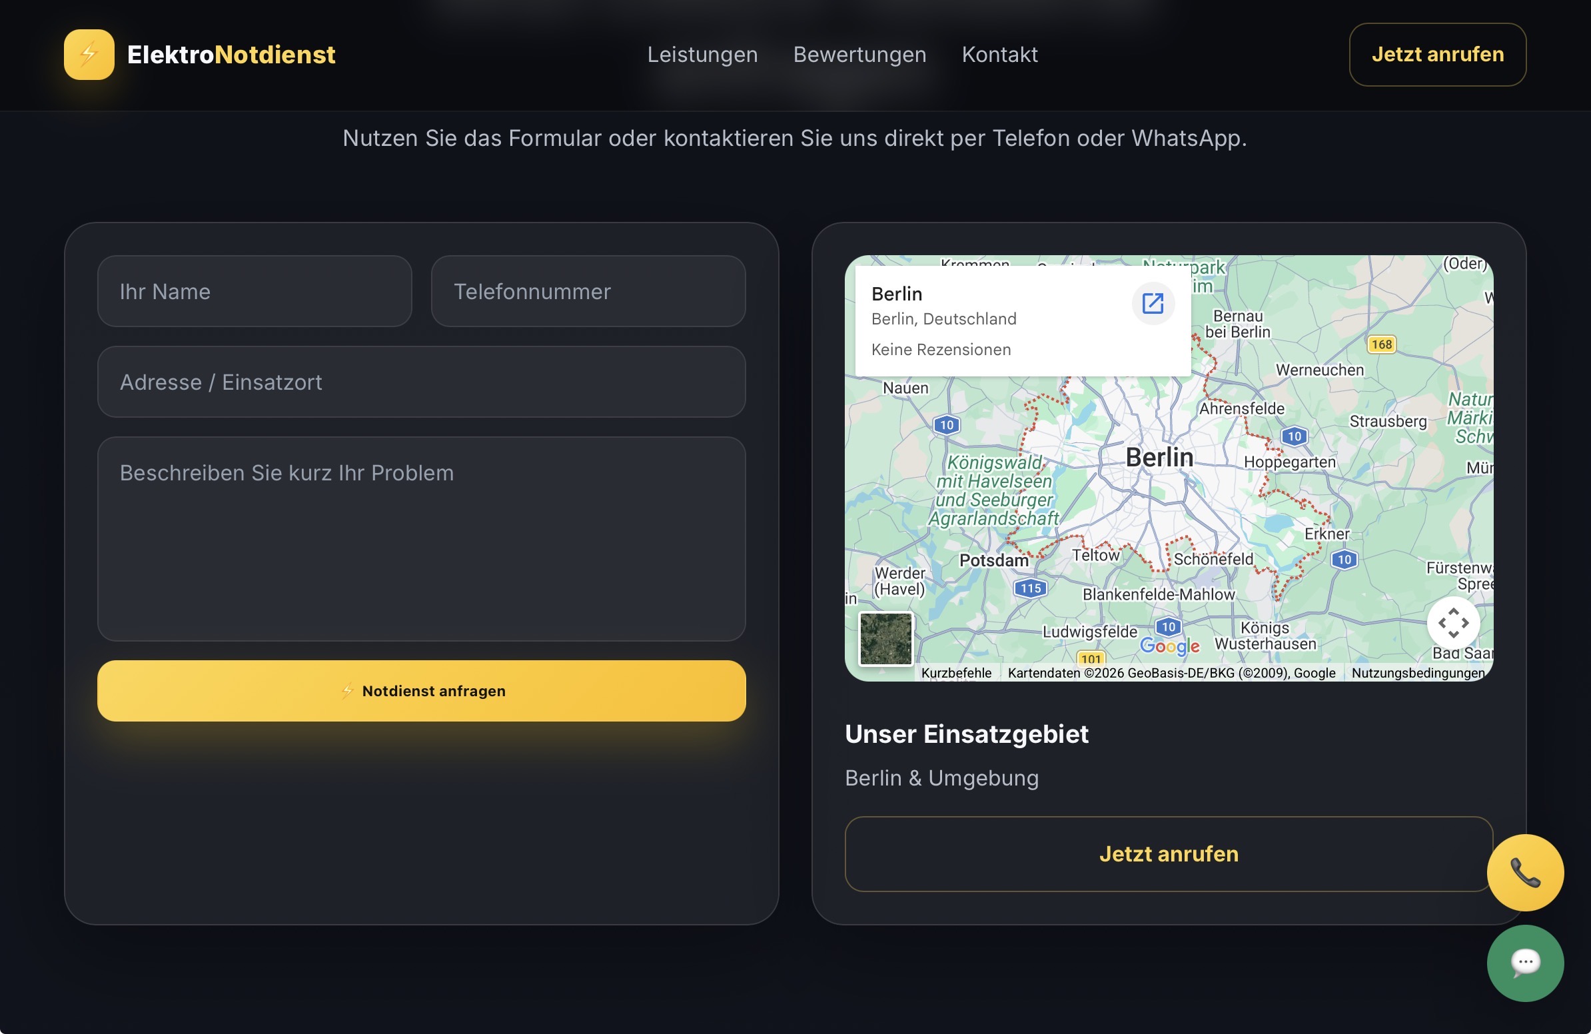Open Kurzbefehle link on map
Screen dimensions: 1591x1034
click(x=956, y=673)
